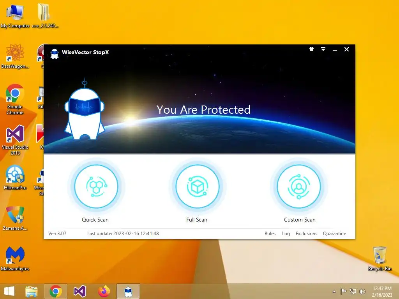The image size is (399, 299).
Task: Select the Recycle Bin desktop icon
Action: click(x=380, y=259)
